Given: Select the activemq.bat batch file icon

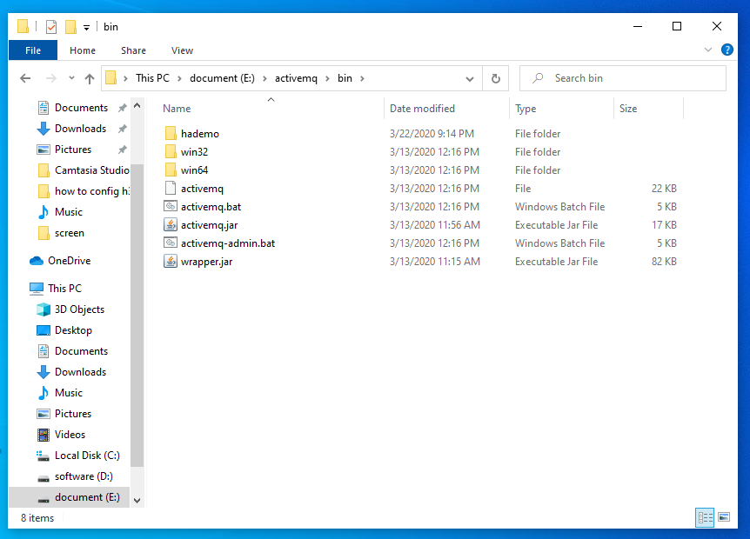Looking at the screenshot, I should tap(171, 207).
